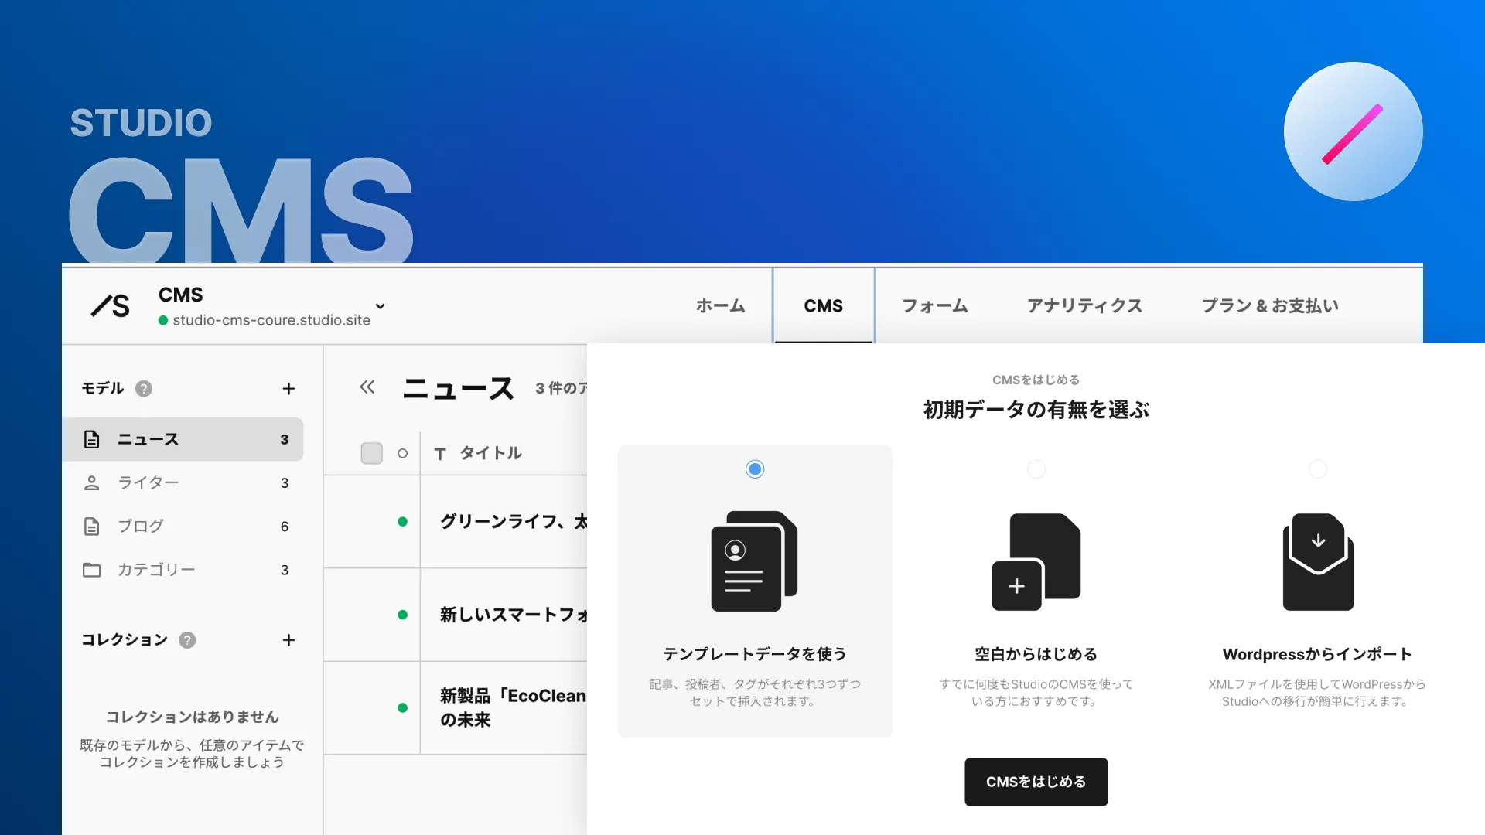Collapse the sidebar with double chevron
Viewport: 1485px width, 835px height.
click(367, 387)
